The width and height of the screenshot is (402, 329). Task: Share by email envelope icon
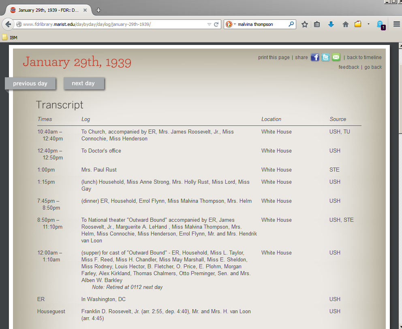336,57
